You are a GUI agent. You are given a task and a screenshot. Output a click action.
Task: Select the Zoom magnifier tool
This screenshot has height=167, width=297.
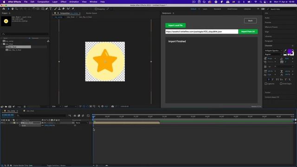pyautogui.click(x=17, y=9)
